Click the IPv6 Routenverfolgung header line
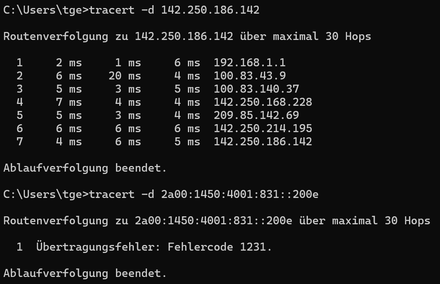The image size is (440, 284). 216,221
